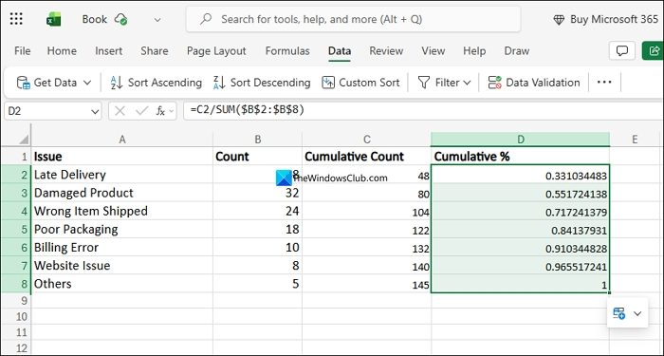Select column D header
The image size is (664, 356).
coord(521,140)
